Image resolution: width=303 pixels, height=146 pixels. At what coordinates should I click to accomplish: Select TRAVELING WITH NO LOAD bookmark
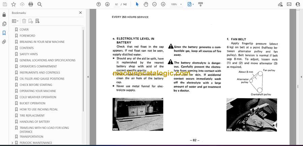point(44,130)
